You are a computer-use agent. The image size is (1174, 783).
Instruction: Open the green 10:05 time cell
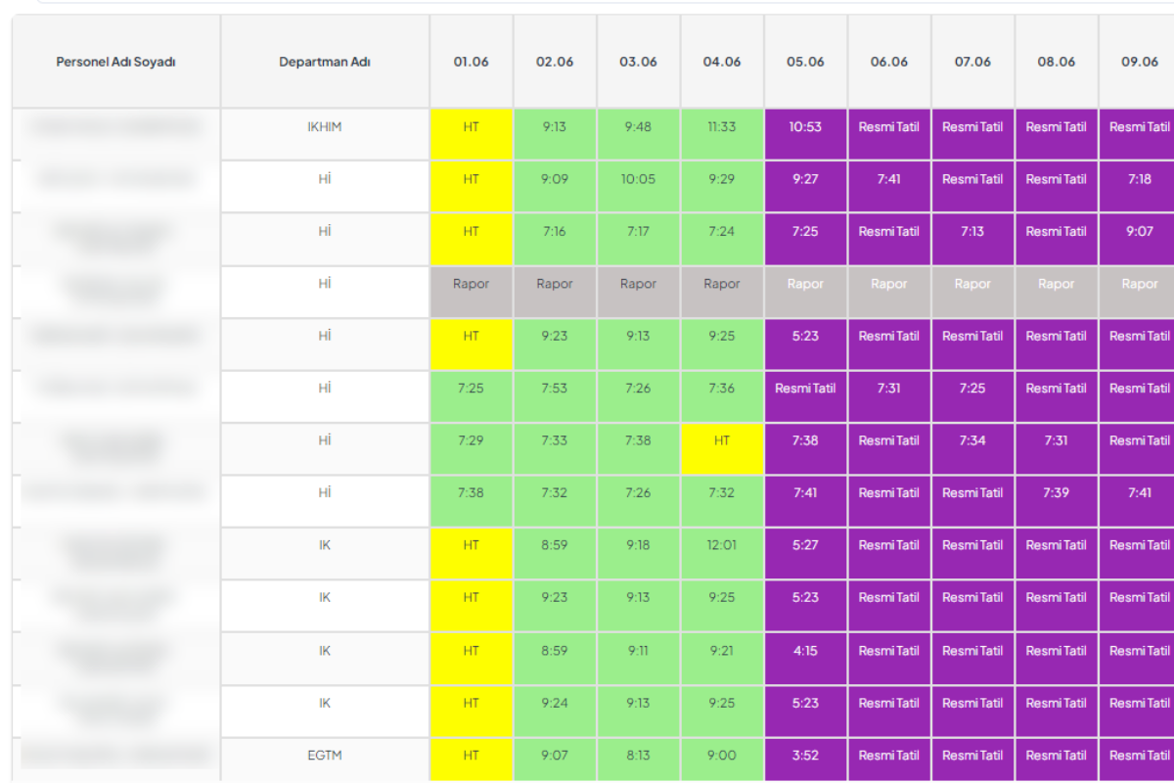point(638,179)
